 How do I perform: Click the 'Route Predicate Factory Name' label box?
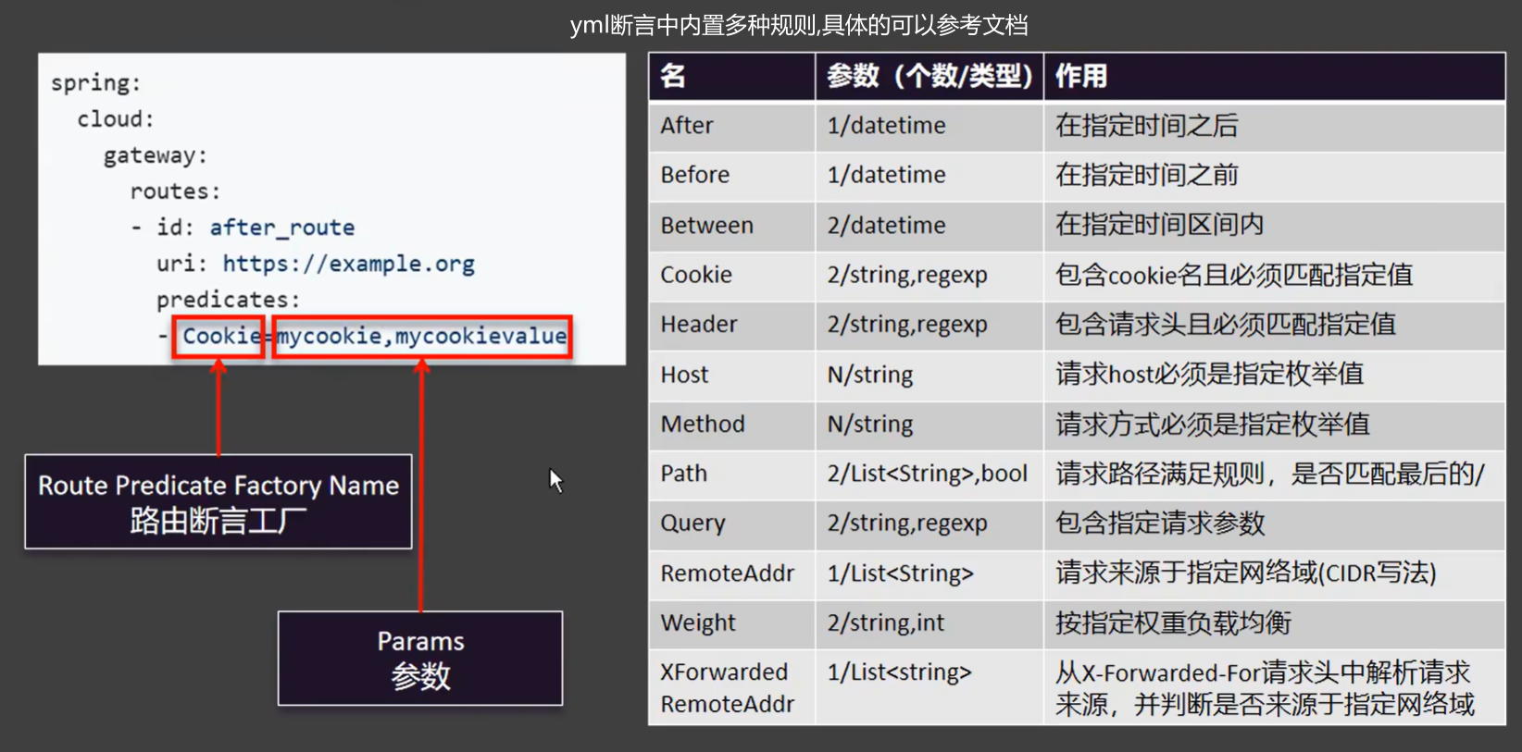point(218,502)
